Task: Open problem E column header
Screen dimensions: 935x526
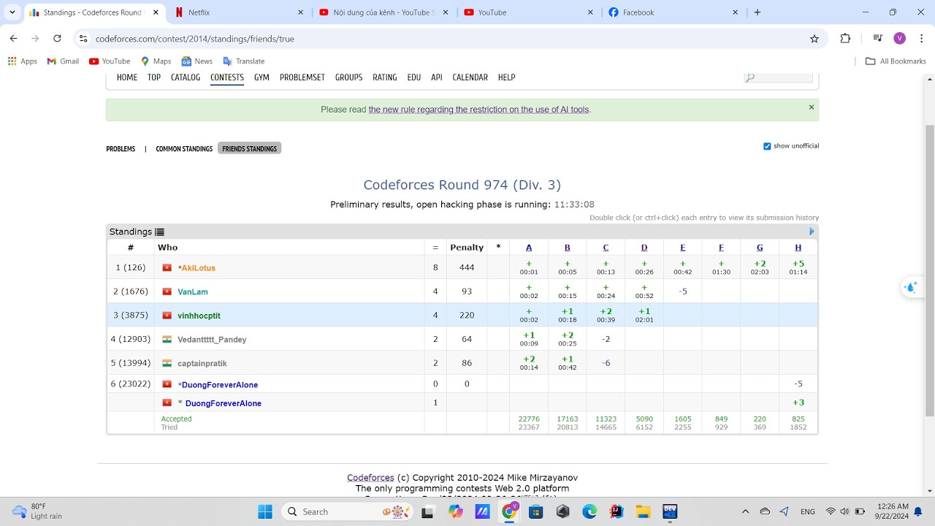Action: tap(683, 248)
